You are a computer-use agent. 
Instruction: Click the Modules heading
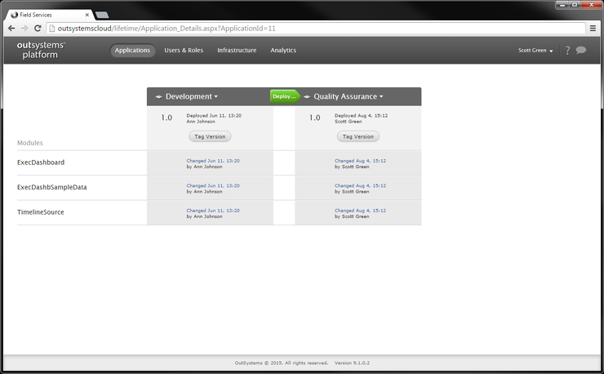pos(30,143)
